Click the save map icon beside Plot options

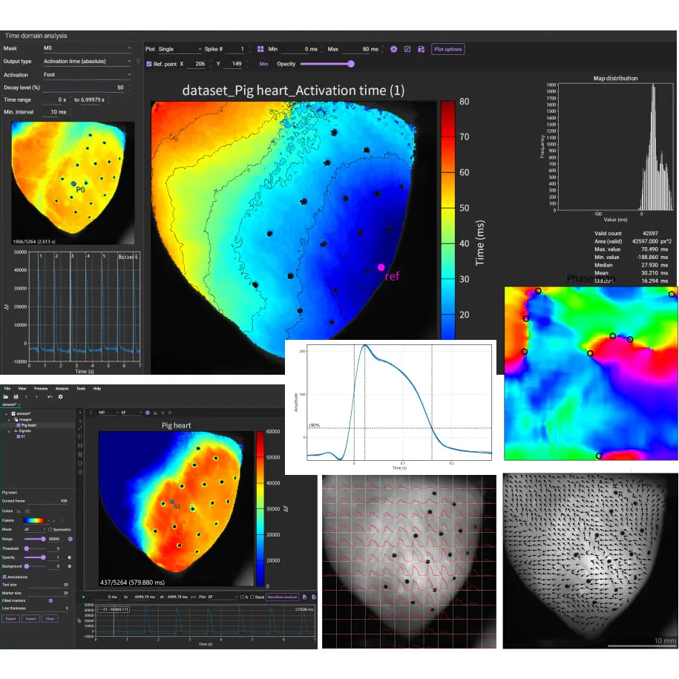coord(421,49)
